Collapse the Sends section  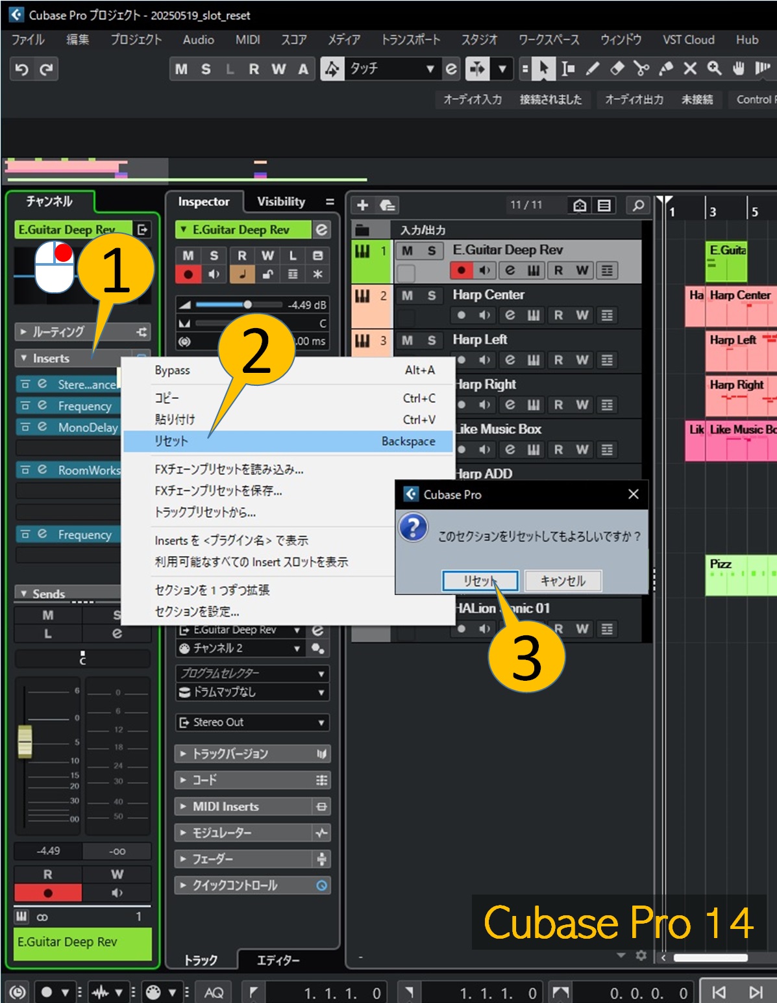point(24,593)
